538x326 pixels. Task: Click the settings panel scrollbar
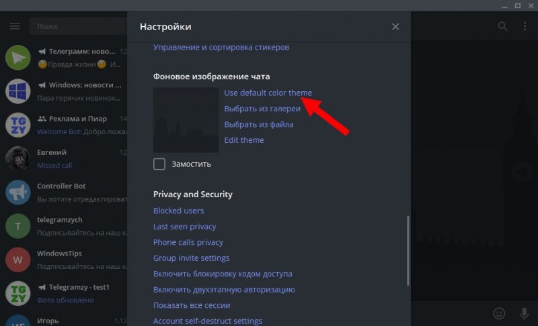[x=408, y=250]
